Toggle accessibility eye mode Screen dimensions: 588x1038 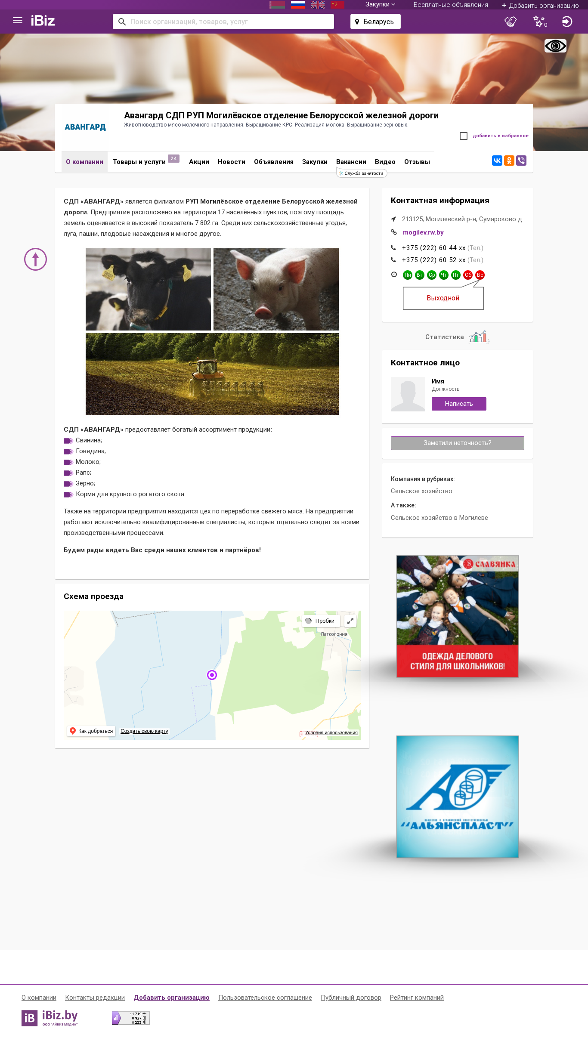click(x=555, y=46)
